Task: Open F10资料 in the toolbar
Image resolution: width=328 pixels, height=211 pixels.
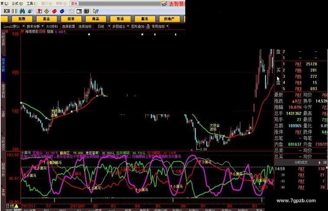Action: [52, 26]
